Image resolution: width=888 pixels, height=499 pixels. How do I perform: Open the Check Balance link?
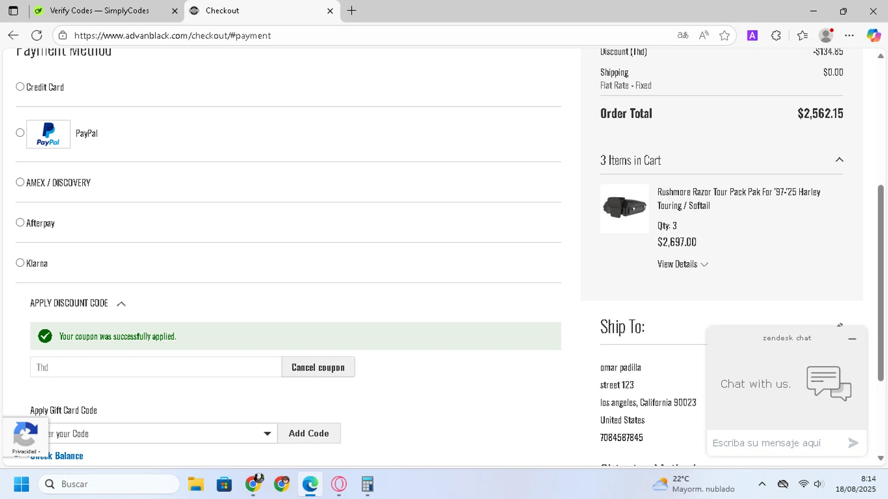tap(57, 456)
